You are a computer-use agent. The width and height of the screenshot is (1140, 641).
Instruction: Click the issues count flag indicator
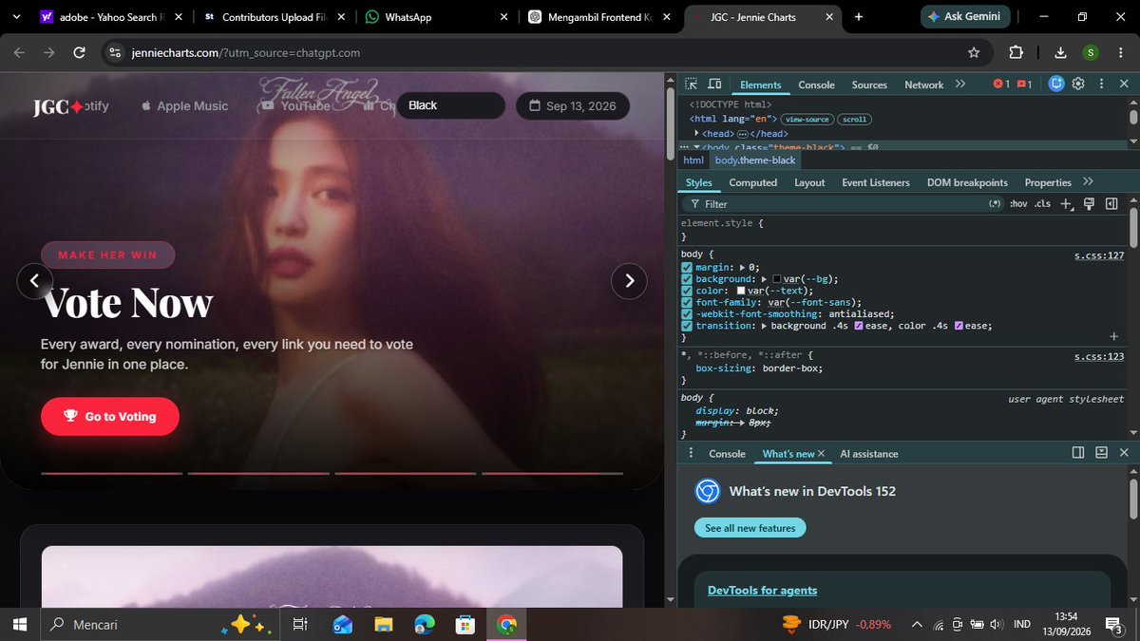click(1025, 85)
